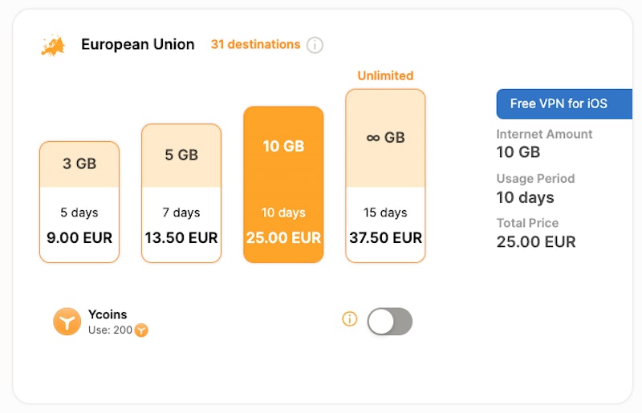Click the 13.50 EUR price
This screenshot has height=413, width=642.
(181, 237)
